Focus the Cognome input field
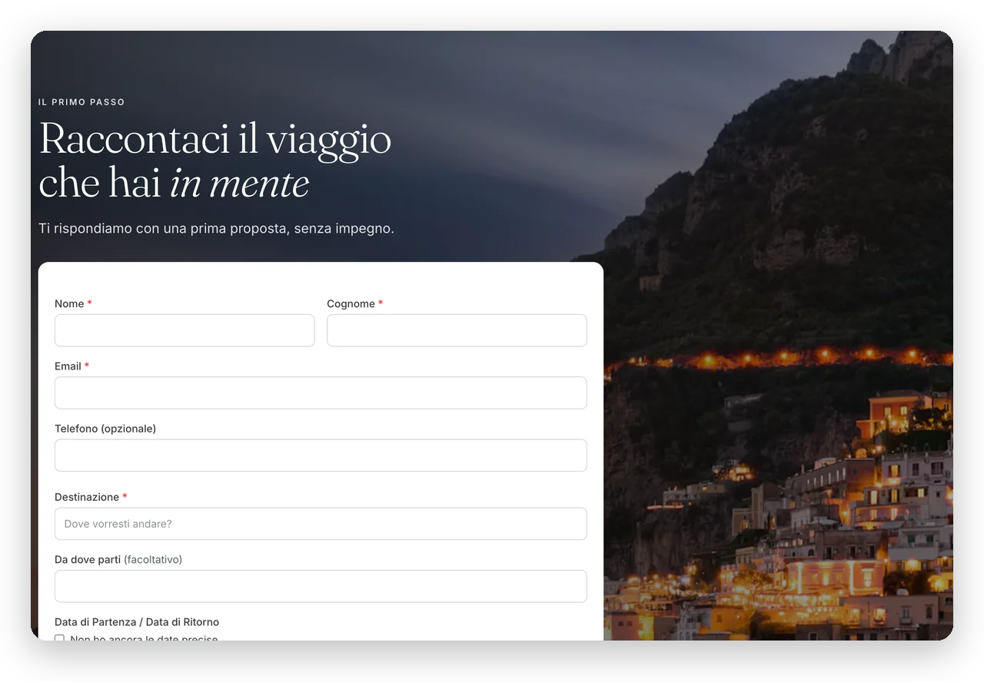984x682 pixels. point(457,330)
